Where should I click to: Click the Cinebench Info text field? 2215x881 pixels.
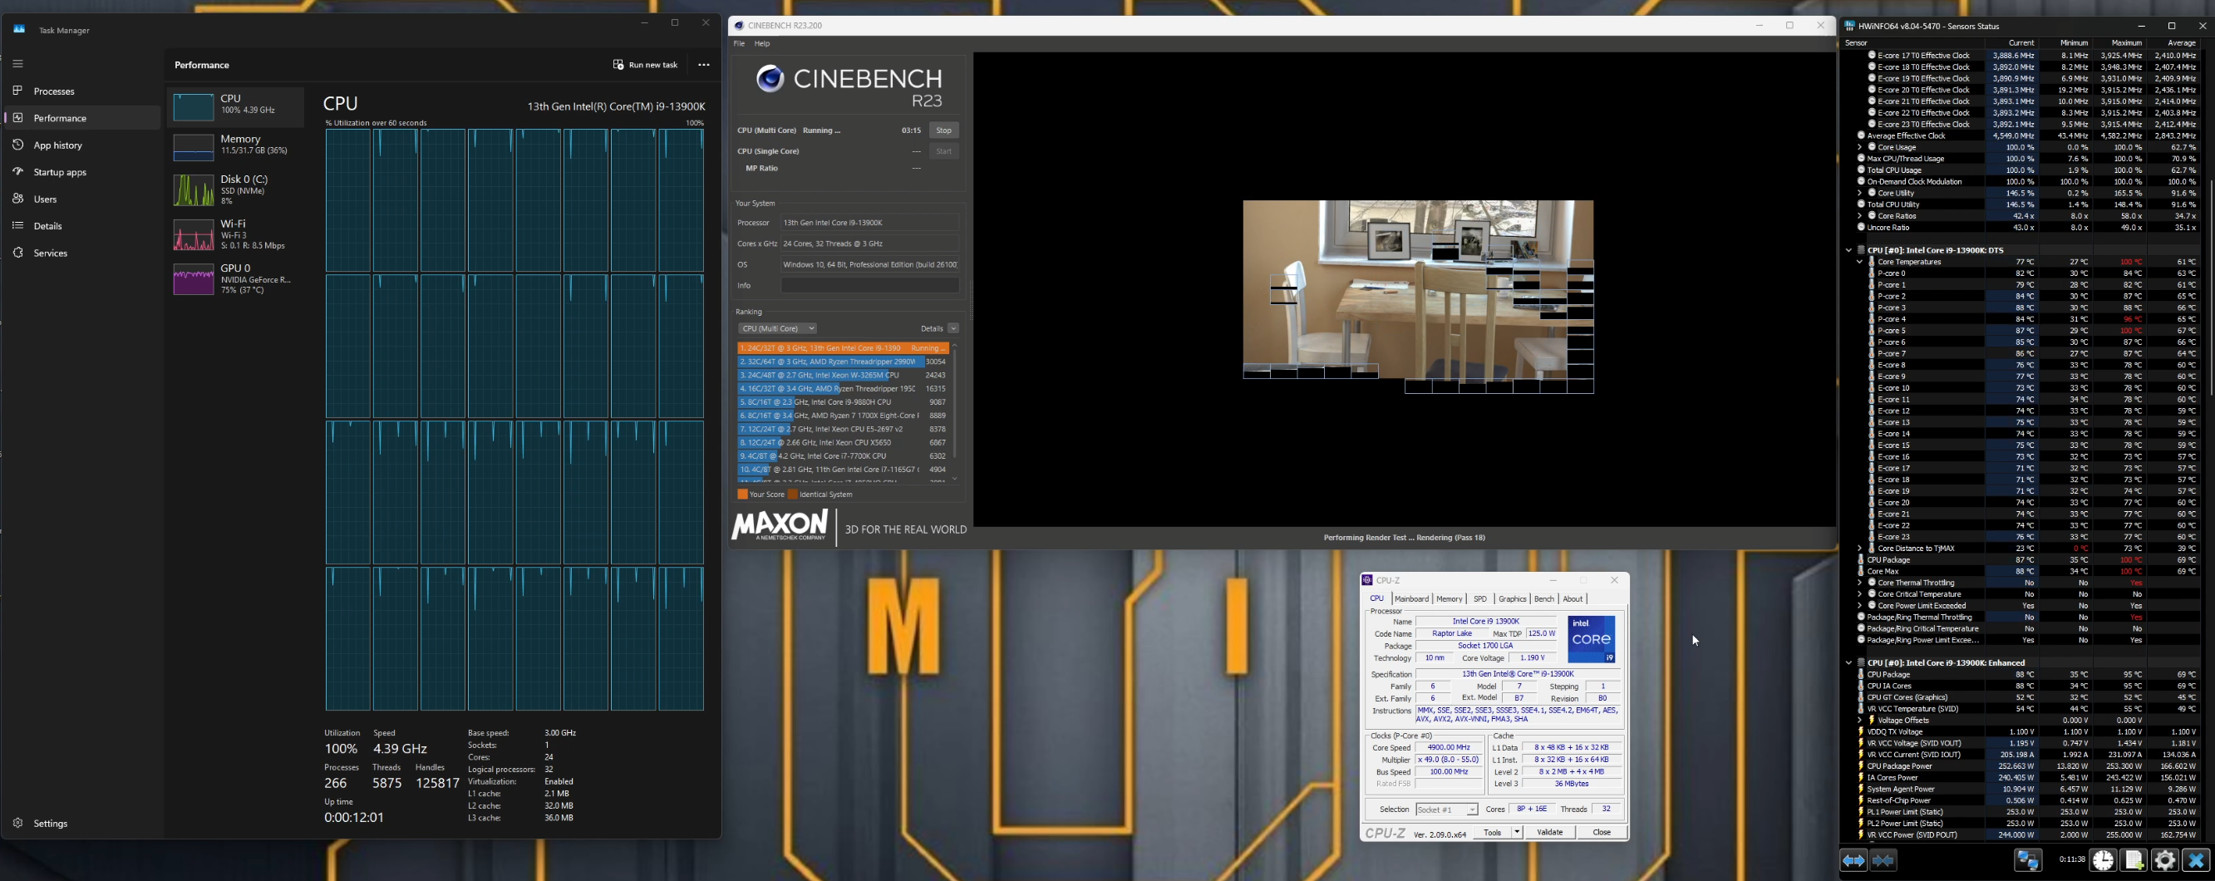(x=869, y=285)
